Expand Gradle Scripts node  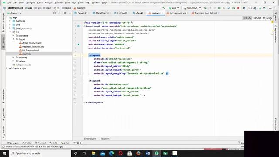point(7,68)
